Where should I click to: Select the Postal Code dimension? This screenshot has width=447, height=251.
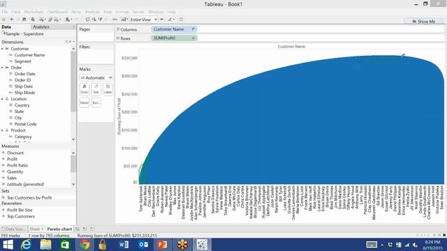tap(25, 124)
